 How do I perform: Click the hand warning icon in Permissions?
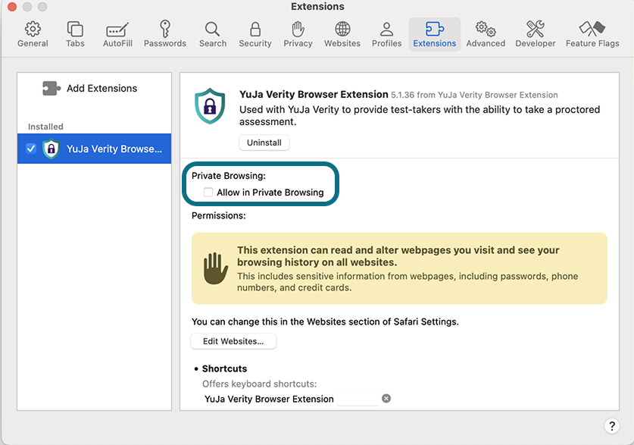(x=216, y=268)
